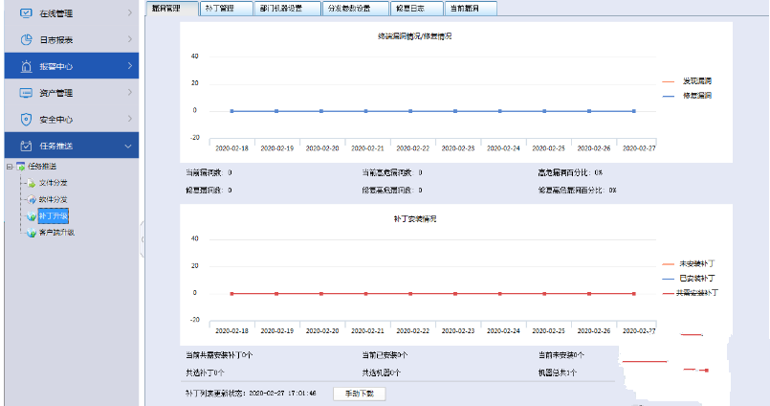
Task: Click the 资产管理 computer icon
Action: [26, 93]
